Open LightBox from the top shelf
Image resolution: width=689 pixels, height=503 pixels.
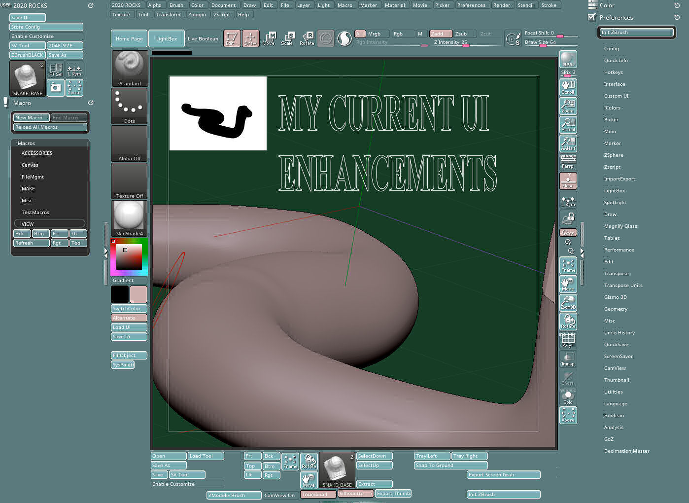pos(167,38)
